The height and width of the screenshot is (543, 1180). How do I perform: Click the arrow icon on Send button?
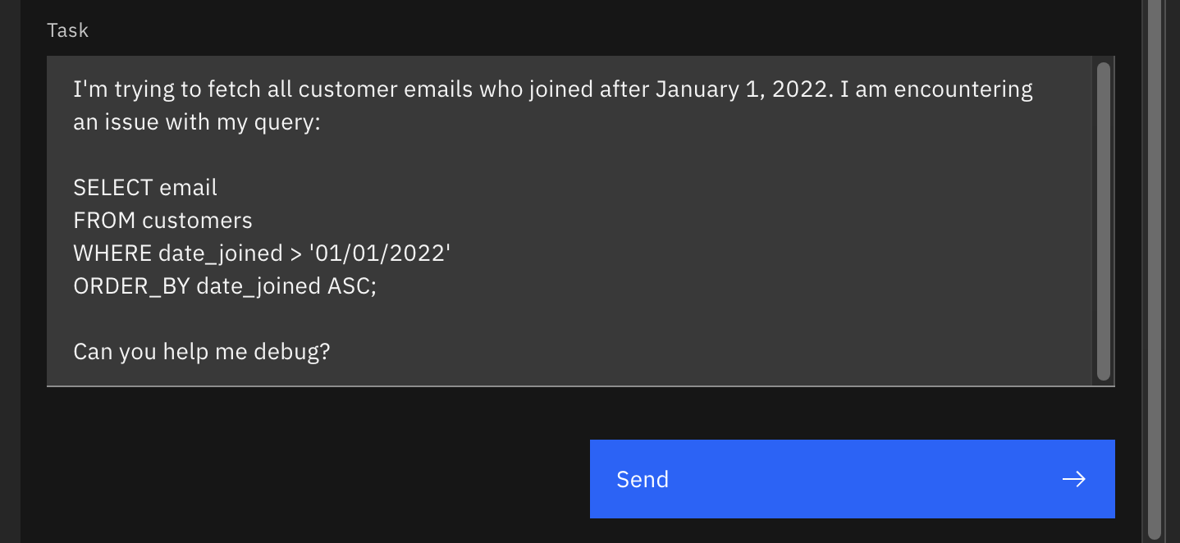[x=1073, y=479]
